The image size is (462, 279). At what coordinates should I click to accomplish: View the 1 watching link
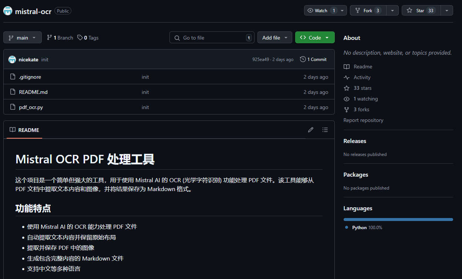pos(361,99)
